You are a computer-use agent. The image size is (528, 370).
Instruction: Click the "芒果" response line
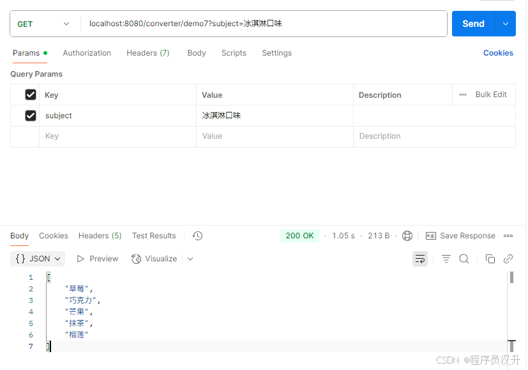coord(79,312)
